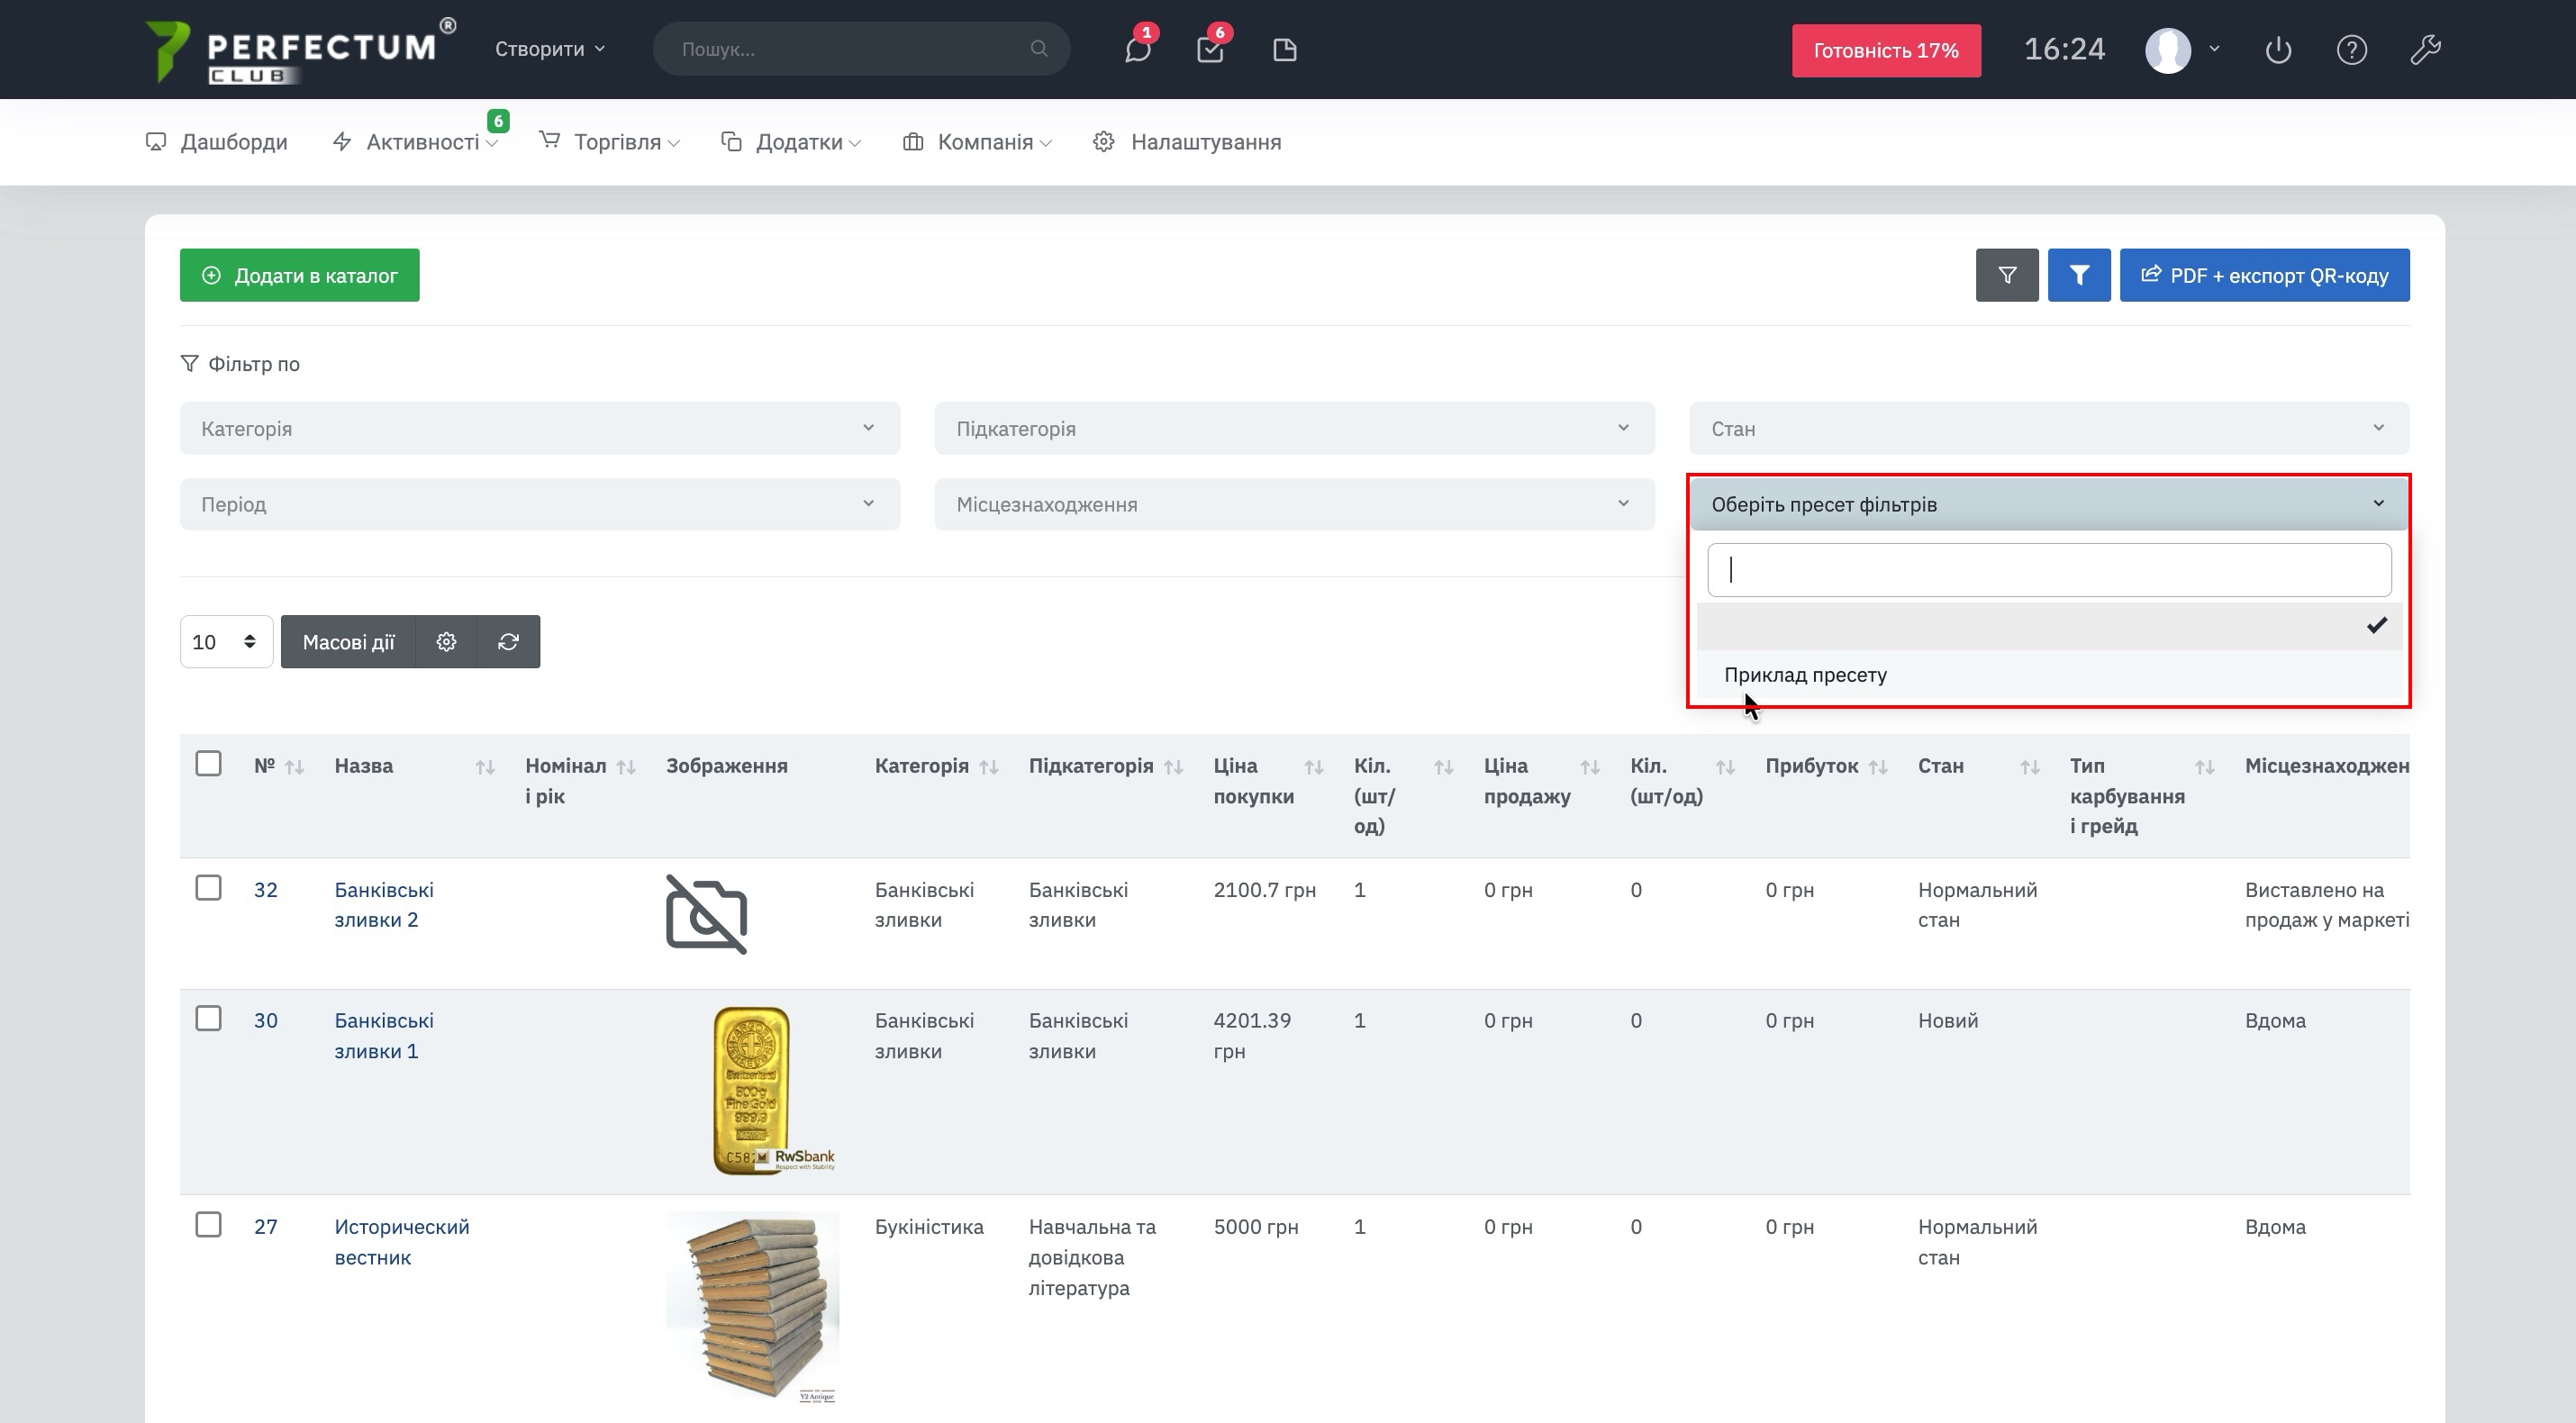The width and height of the screenshot is (2576, 1423).
Task: Click the power logout icon
Action: click(2277, 50)
